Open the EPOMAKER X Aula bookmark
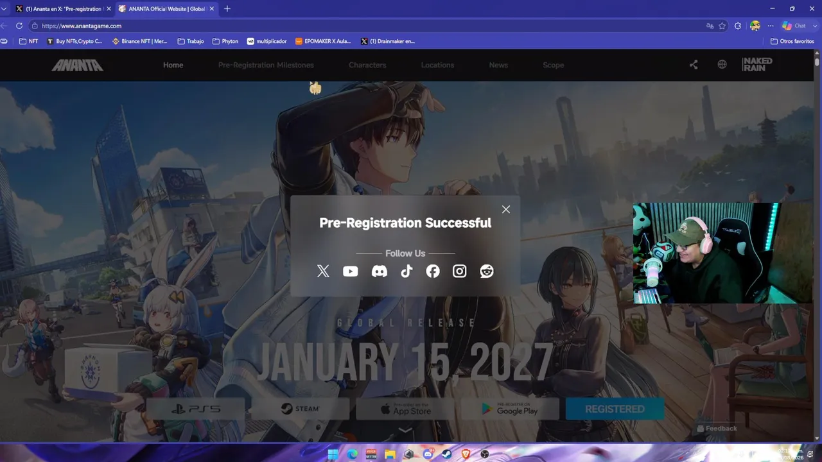 323,41
